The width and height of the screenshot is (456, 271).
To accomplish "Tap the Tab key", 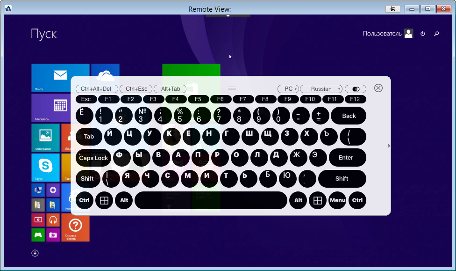I will [89, 137].
